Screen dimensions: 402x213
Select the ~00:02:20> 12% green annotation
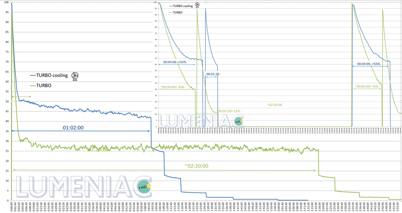tap(229, 111)
